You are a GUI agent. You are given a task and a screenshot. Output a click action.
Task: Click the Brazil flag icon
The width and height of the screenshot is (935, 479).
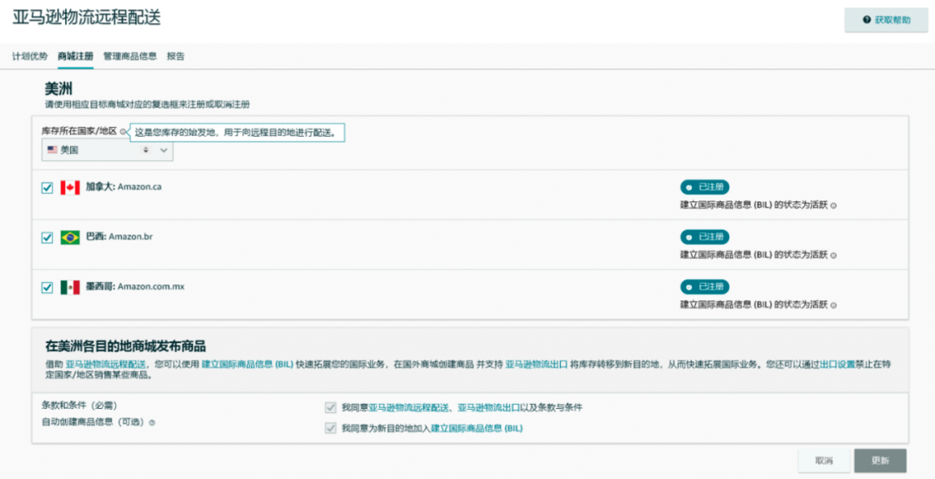click(70, 238)
